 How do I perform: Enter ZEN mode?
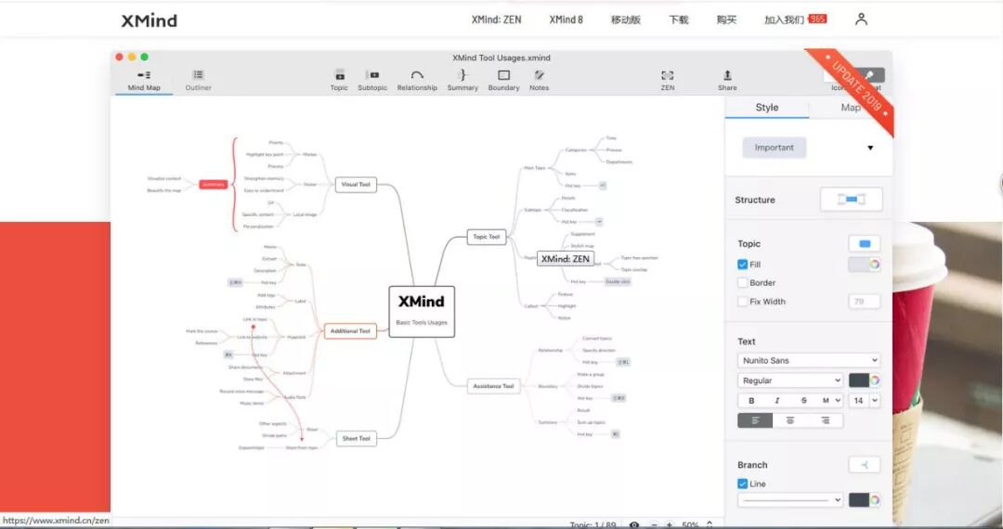(667, 81)
